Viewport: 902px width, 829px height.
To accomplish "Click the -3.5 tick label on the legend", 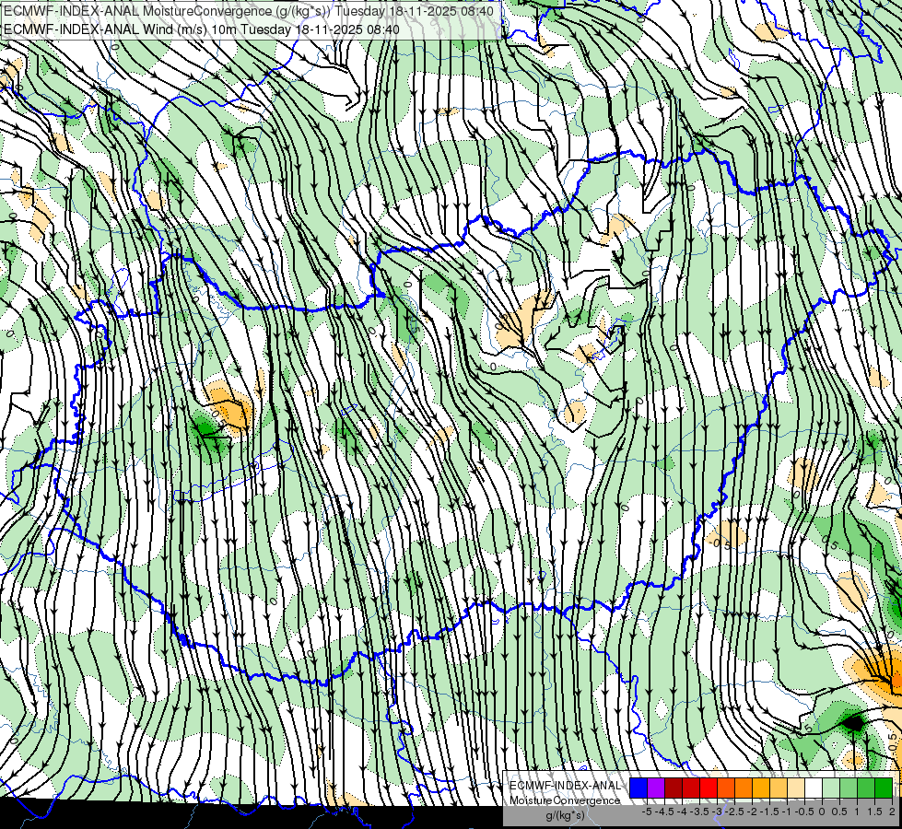I will click(x=699, y=811).
